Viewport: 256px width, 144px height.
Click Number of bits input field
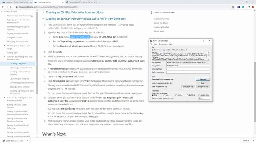coord(204,98)
